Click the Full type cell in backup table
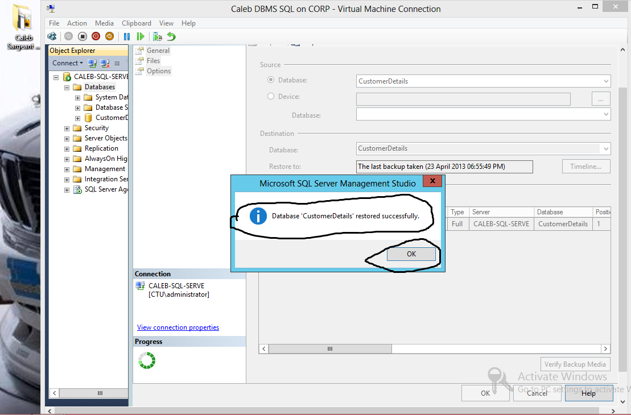 point(457,224)
